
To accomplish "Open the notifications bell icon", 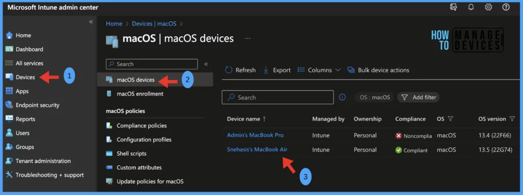I will pos(471,7).
